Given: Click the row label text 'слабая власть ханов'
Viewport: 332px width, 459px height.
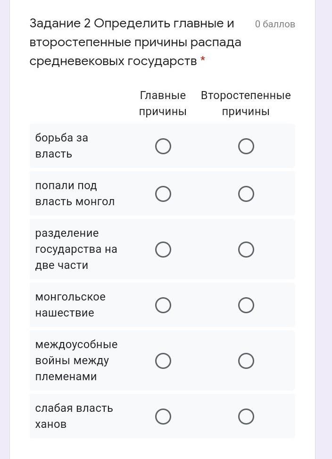Looking at the screenshot, I should tap(74, 416).
